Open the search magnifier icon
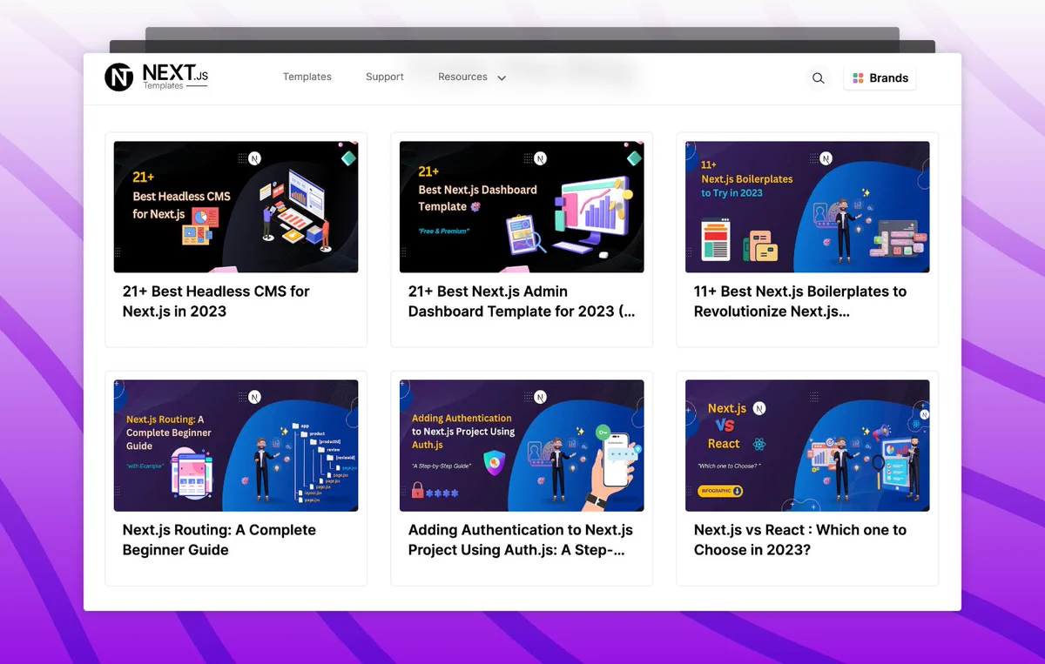The image size is (1045, 664). (819, 78)
